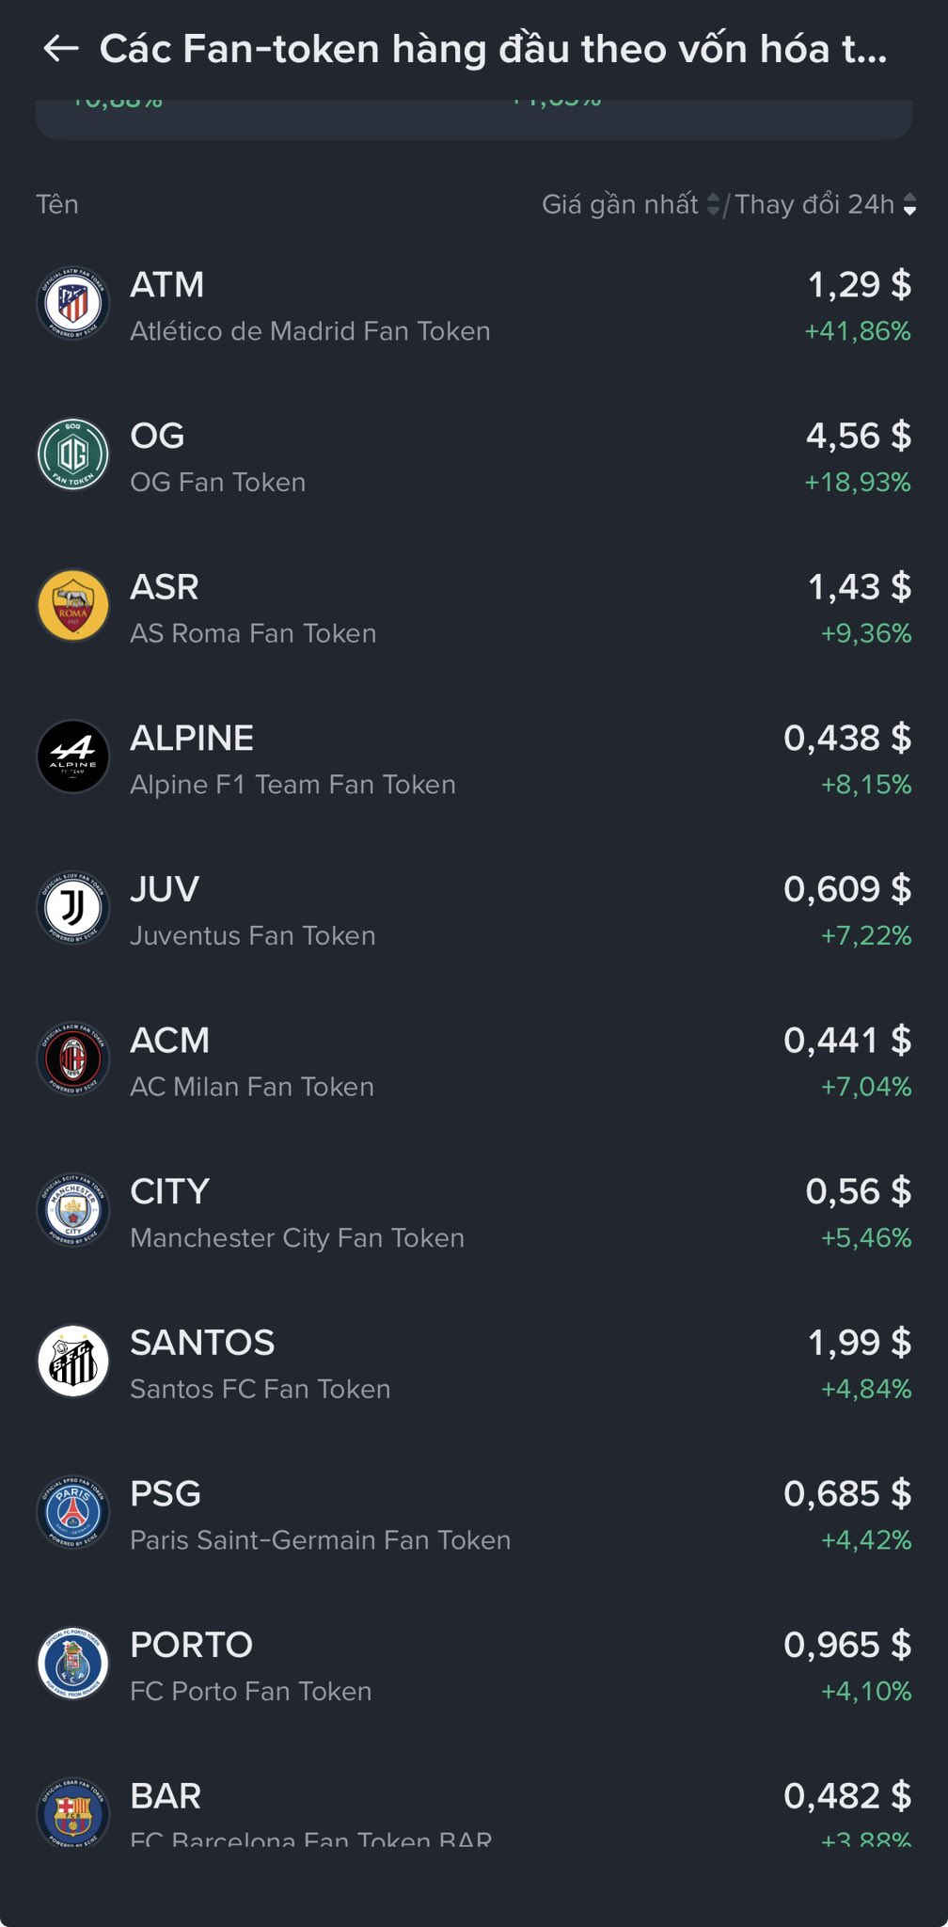Tap the FC Porto token logo
Image resolution: width=948 pixels, height=1927 pixels.
tap(73, 1664)
